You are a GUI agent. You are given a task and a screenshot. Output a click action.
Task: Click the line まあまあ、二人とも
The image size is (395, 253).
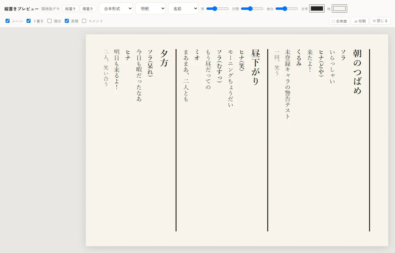tap(186, 76)
